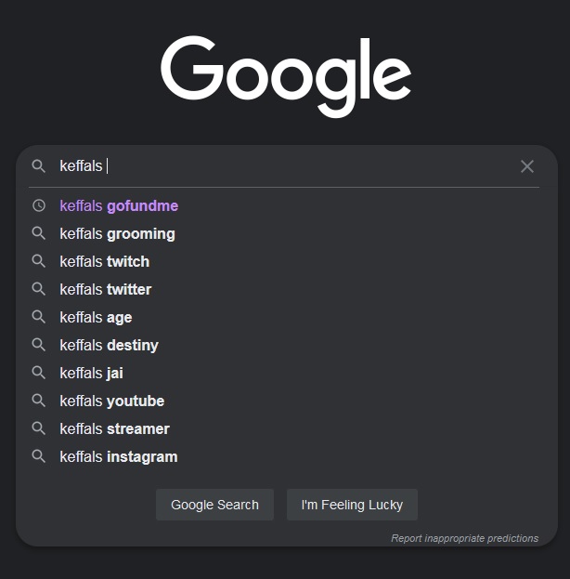Click clock history icon beside keffals gofundme

click(x=39, y=205)
